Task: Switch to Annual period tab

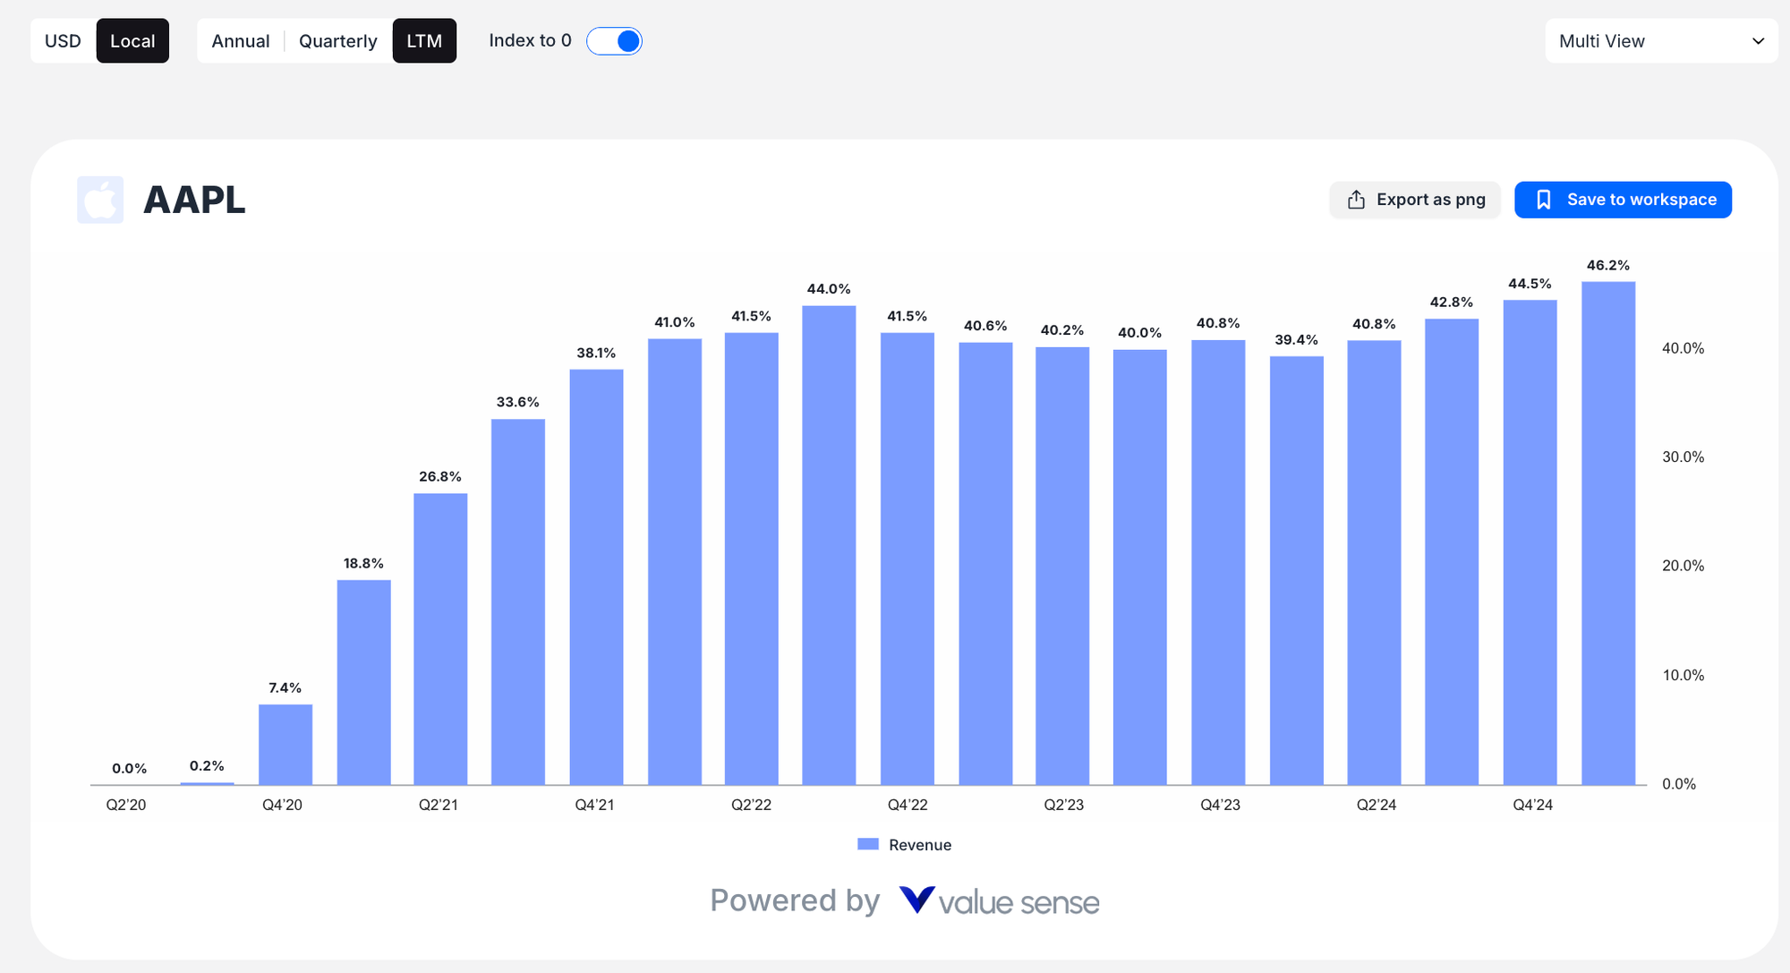Action: (x=240, y=41)
